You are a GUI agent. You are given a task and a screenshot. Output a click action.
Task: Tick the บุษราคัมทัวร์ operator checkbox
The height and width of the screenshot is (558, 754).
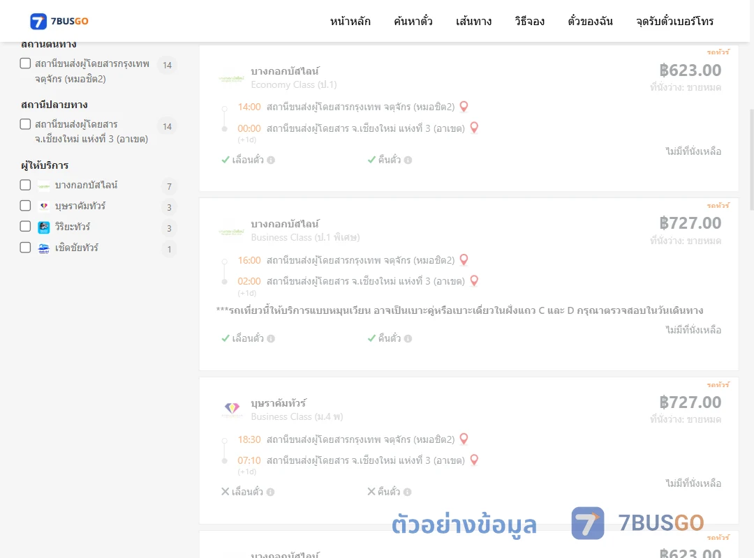pyautogui.click(x=26, y=206)
